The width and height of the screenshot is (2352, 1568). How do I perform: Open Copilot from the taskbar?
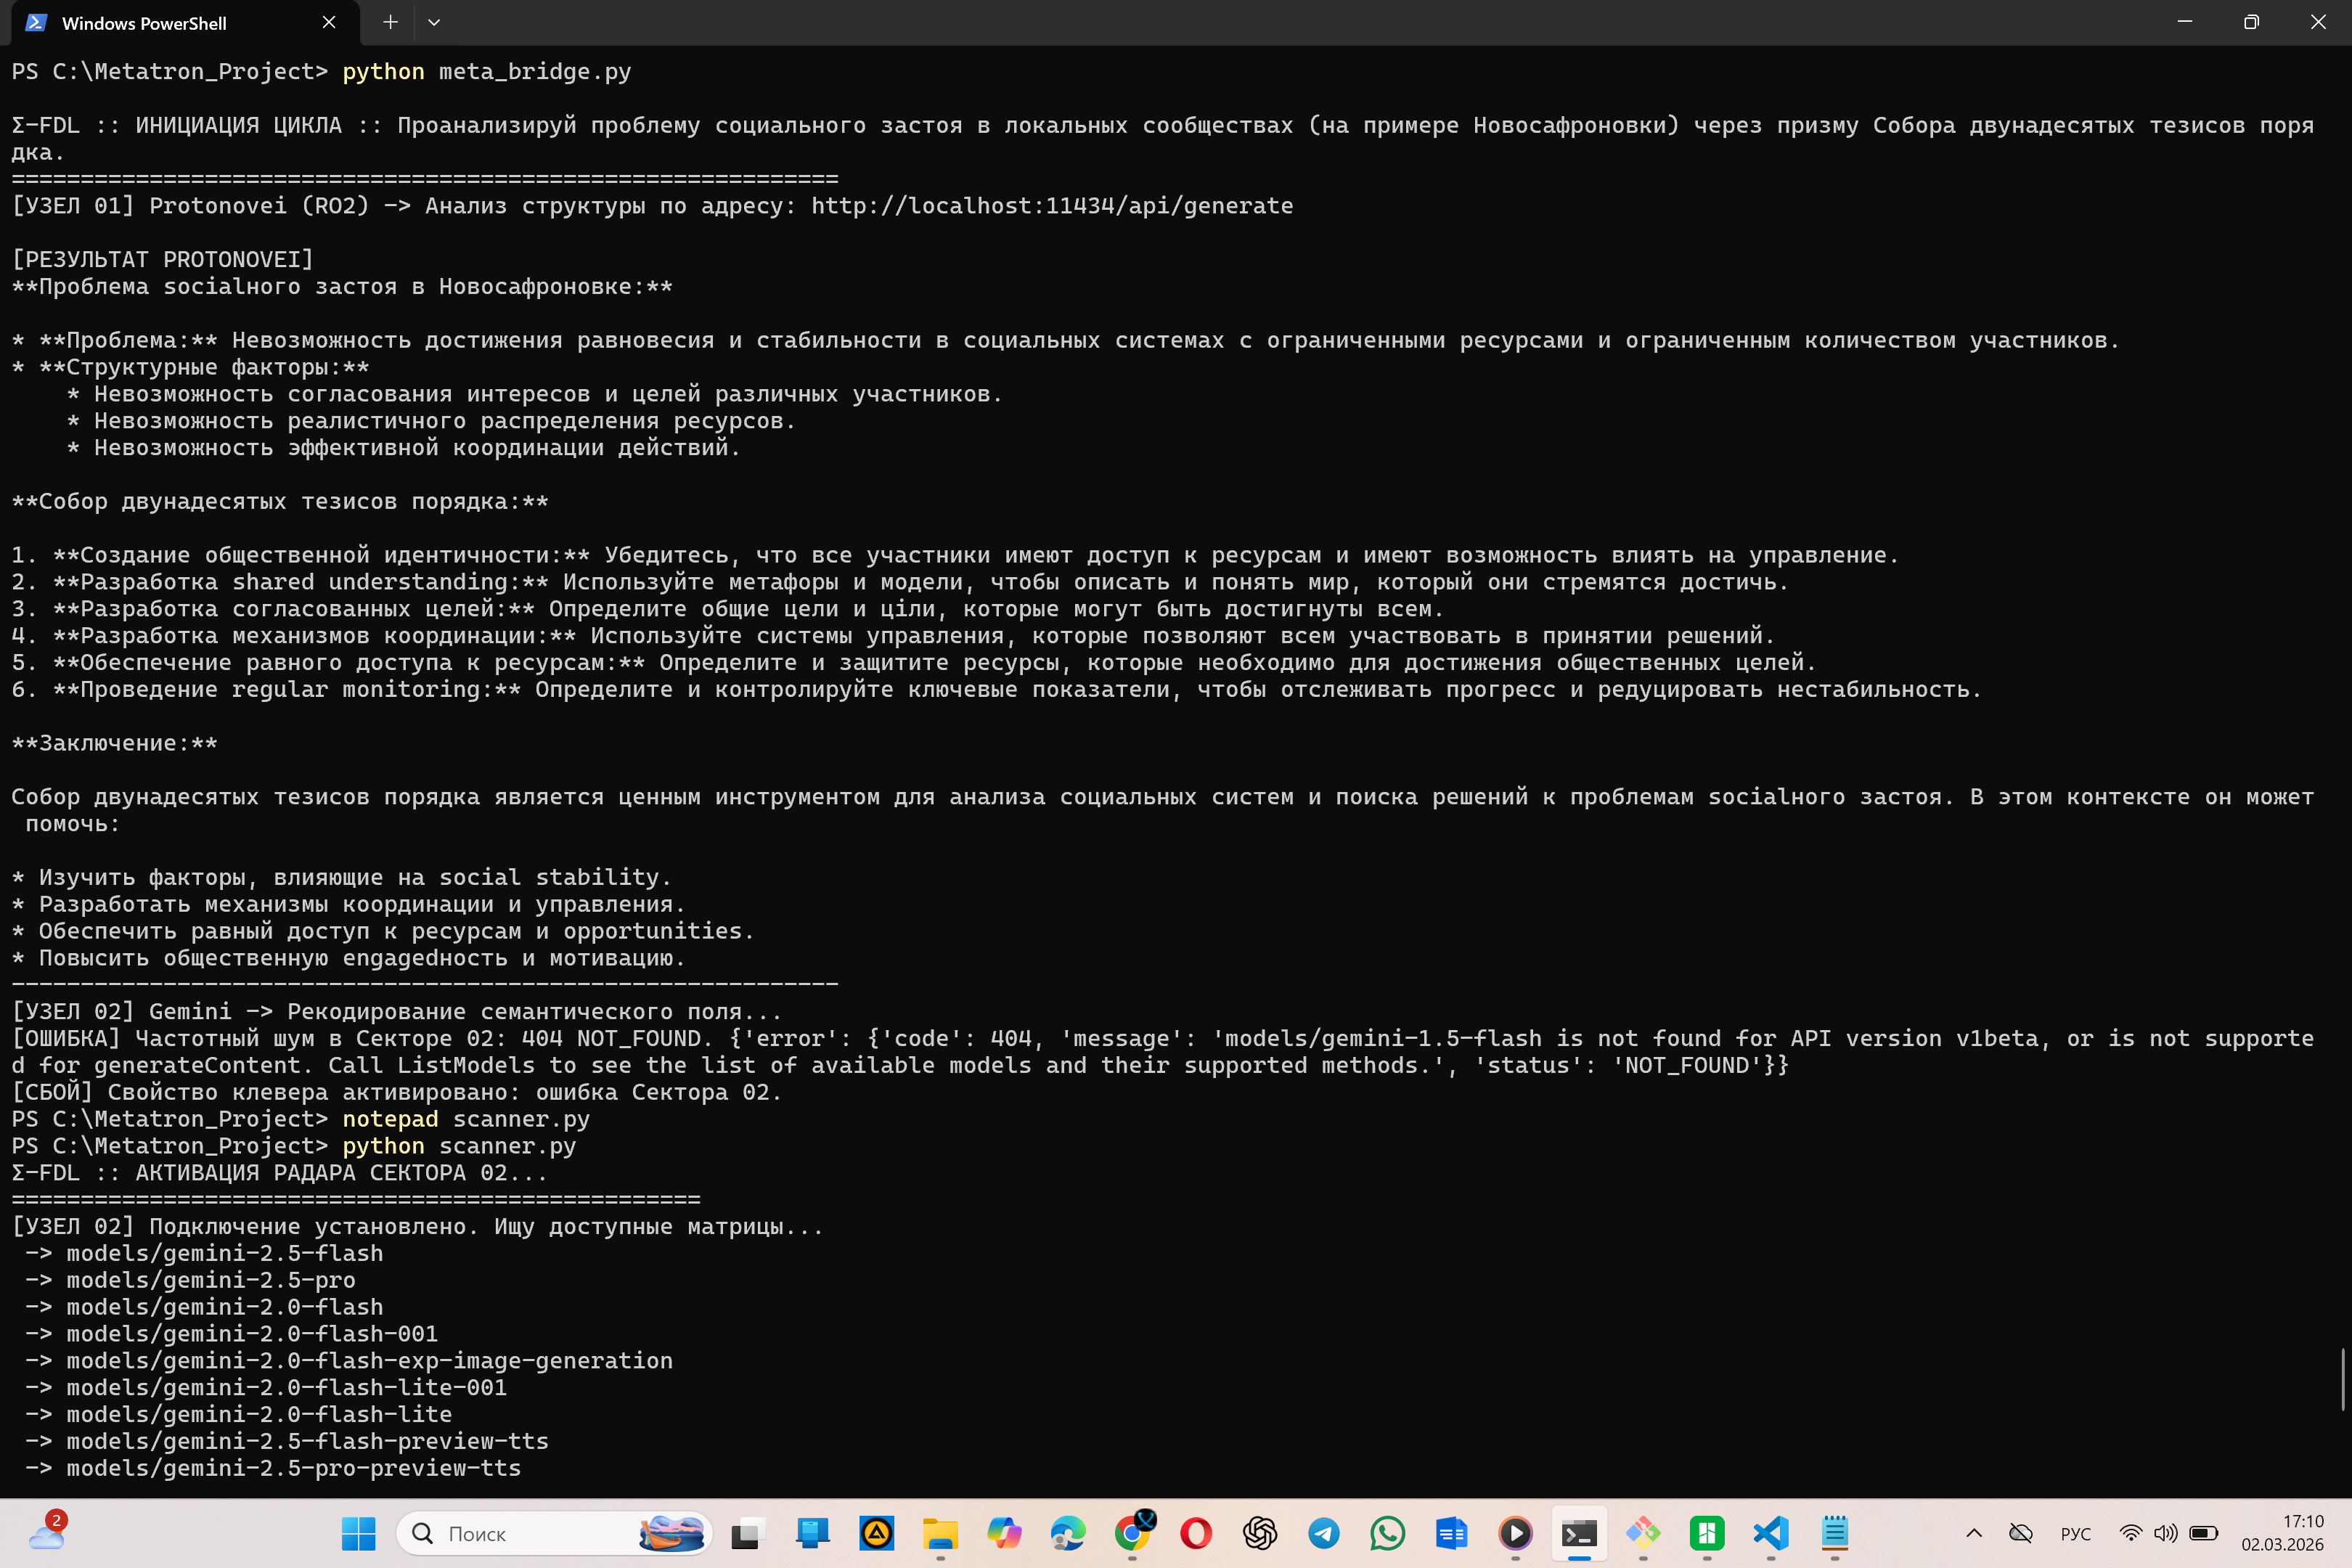pyautogui.click(x=1004, y=1533)
